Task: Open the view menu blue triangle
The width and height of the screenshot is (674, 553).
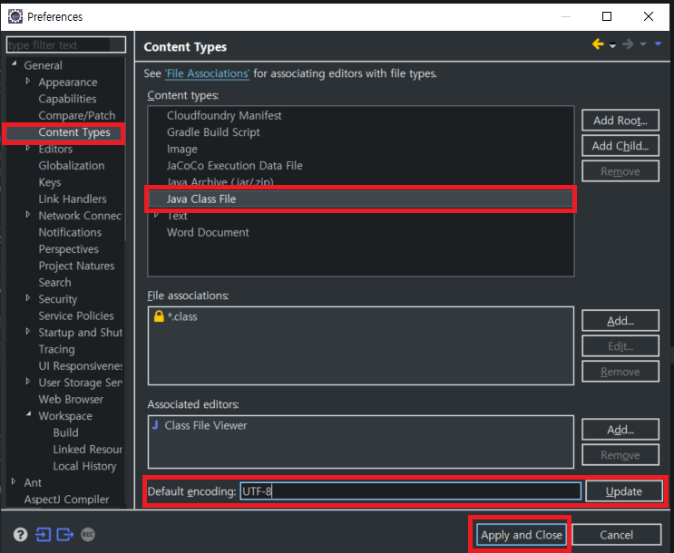Action: click(x=658, y=44)
